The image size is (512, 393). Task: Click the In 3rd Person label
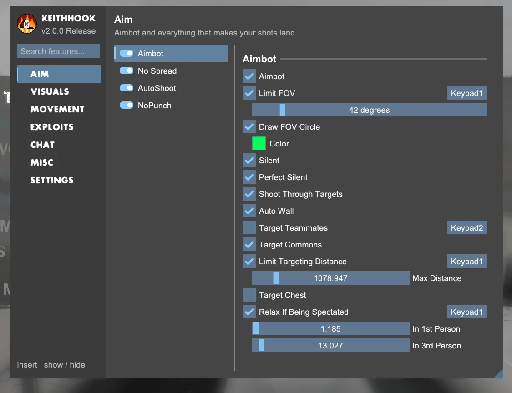coord(436,346)
